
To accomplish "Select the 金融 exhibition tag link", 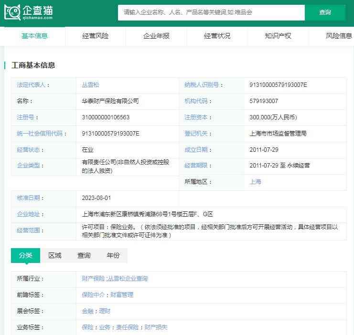I will coord(88,311).
